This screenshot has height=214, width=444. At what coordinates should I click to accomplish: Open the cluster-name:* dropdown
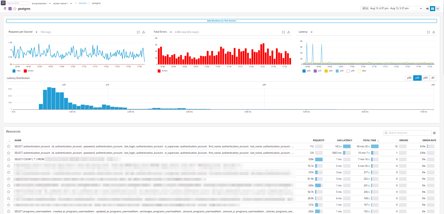click(62, 3)
